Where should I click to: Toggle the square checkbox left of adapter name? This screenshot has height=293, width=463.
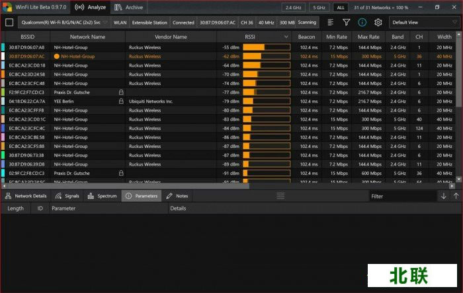click(x=9, y=22)
